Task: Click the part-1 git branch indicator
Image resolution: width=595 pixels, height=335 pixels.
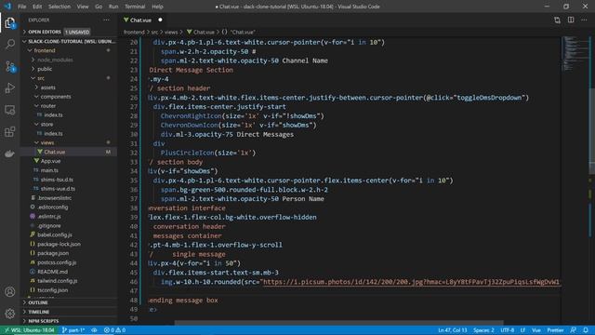Action: pos(73,330)
